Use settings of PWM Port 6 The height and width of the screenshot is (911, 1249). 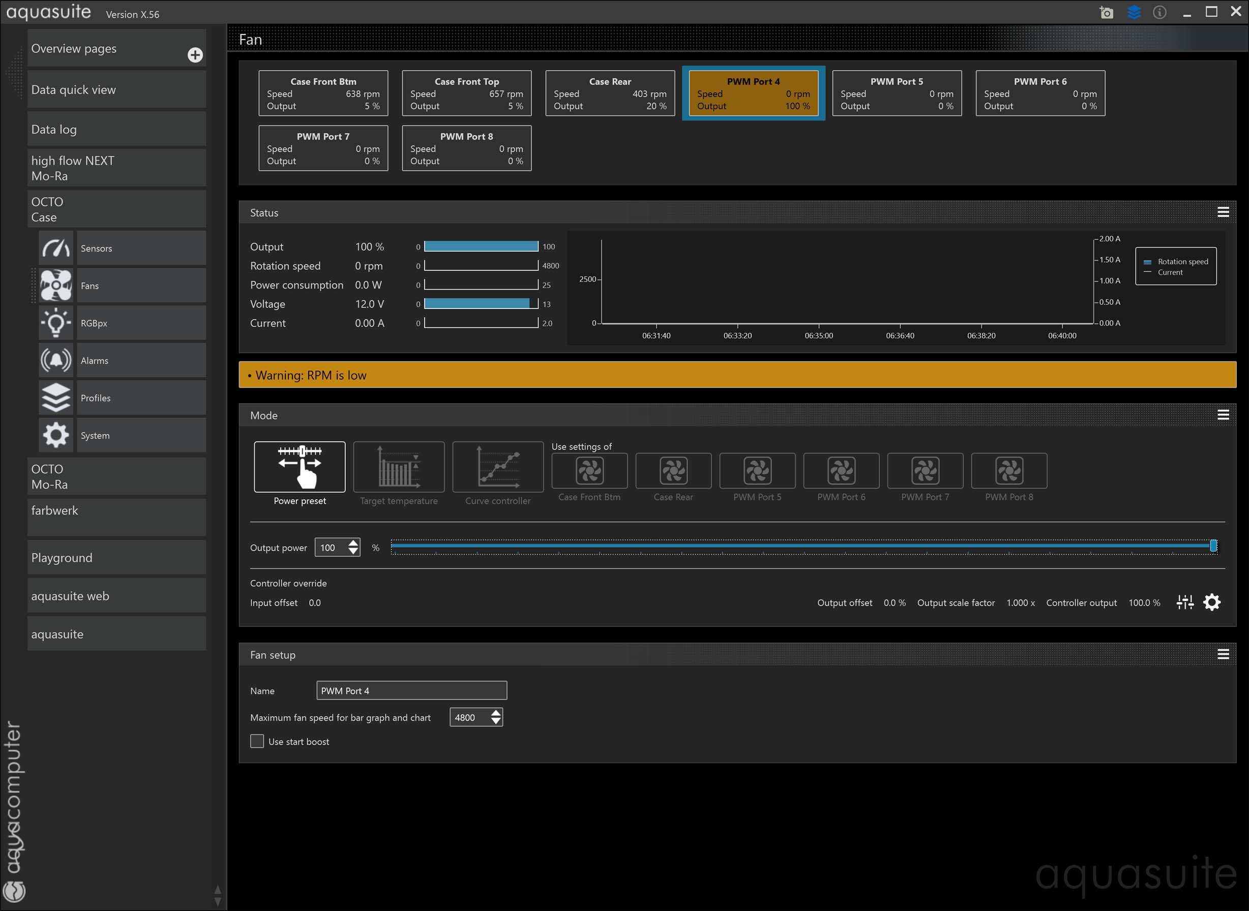(x=841, y=471)
